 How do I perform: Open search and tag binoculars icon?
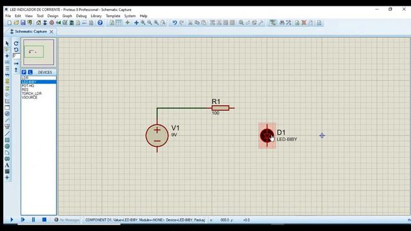282,23
